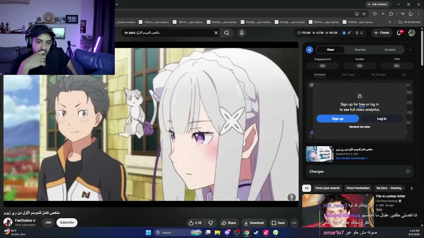Open the YouTube Create menu

[x=381, y=33]
